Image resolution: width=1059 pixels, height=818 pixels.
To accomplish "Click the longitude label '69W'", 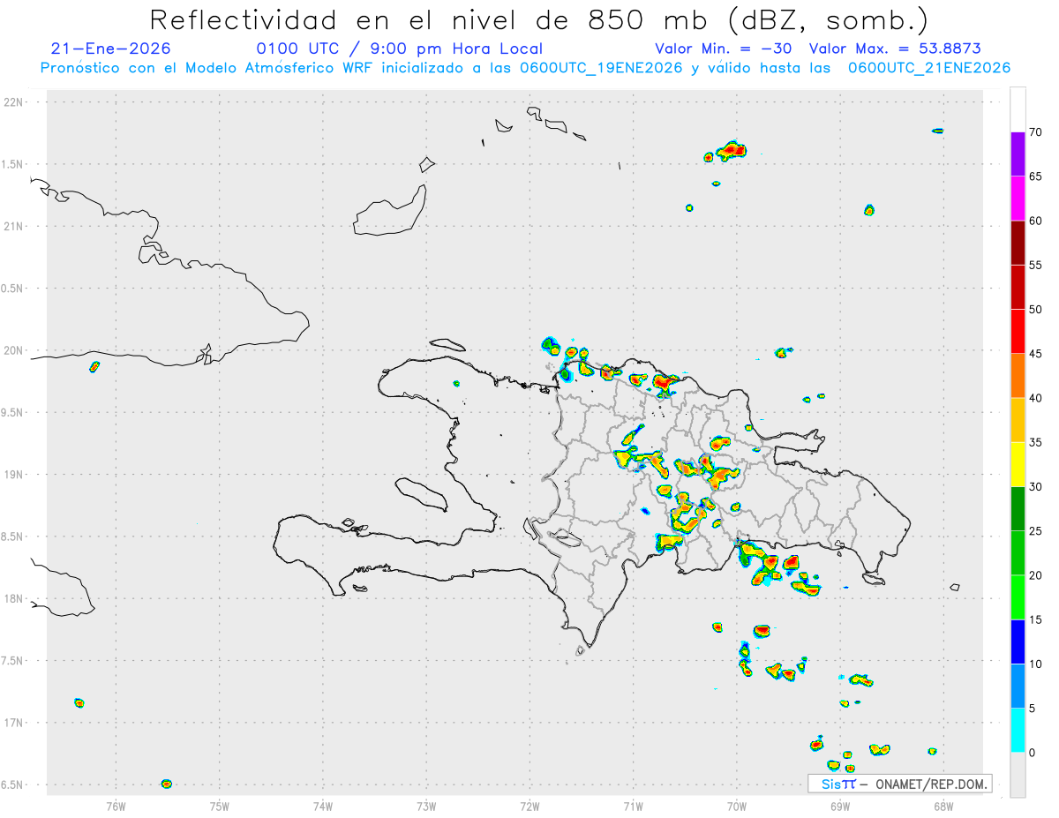I will click(840, 806).
